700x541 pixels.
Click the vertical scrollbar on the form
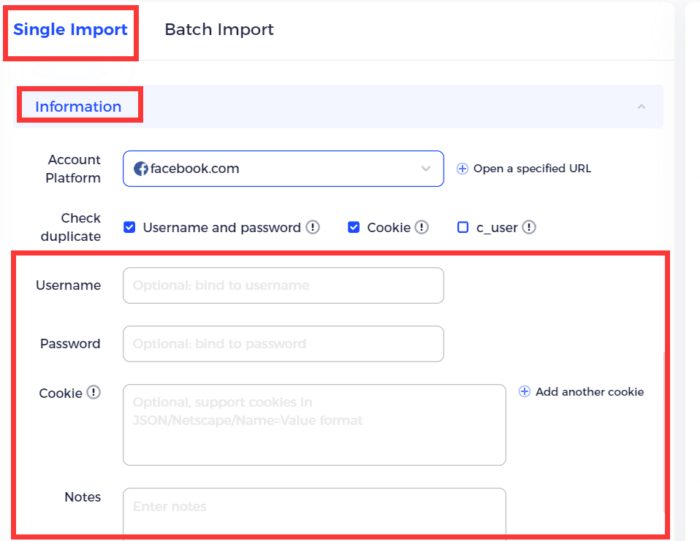click(663, 431)
